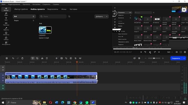
Task: Click the framed-box icon before the crop tool
Action: tap(61, 58)
